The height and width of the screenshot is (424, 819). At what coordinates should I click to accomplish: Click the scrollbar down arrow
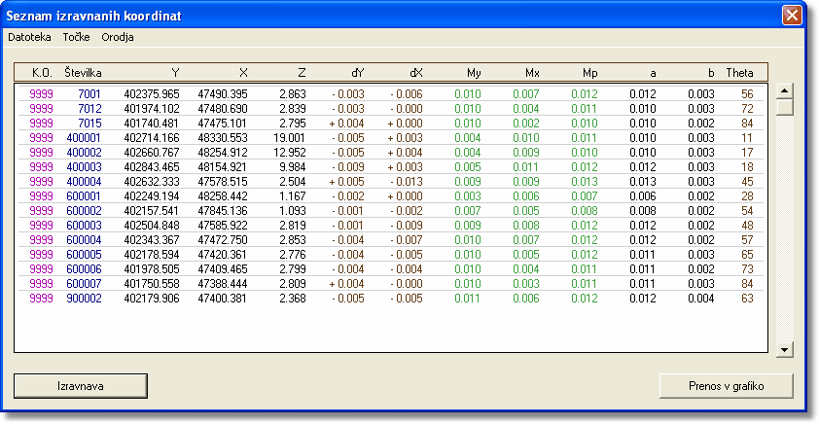(785, 348)
